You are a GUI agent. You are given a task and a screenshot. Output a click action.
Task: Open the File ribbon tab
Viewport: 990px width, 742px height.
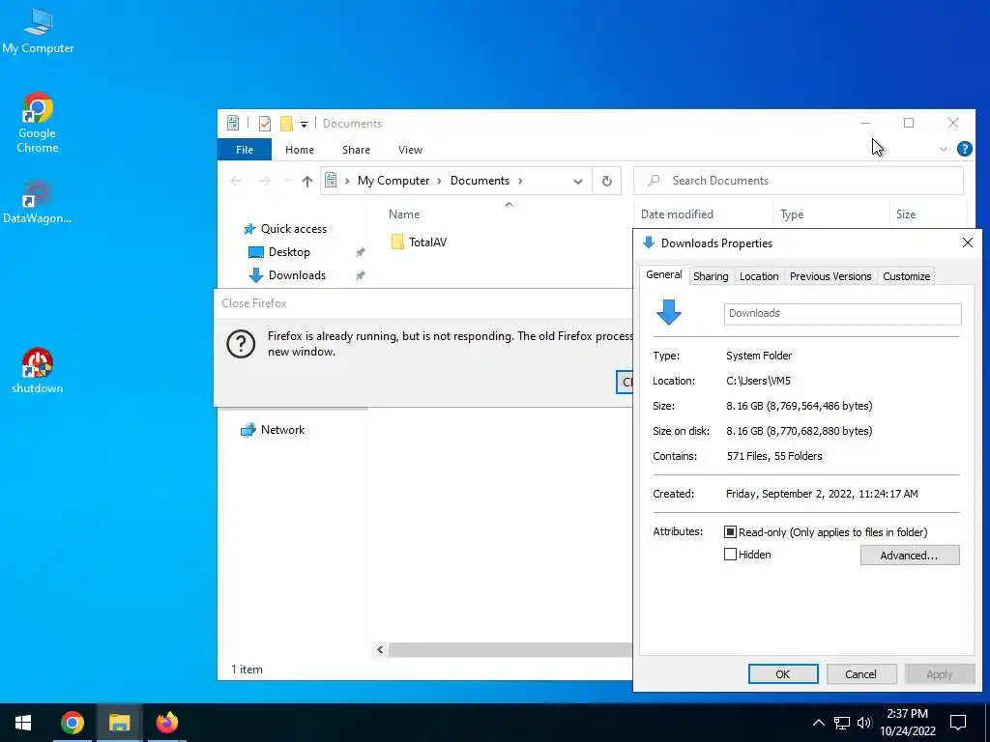click(x=245, y=150)
